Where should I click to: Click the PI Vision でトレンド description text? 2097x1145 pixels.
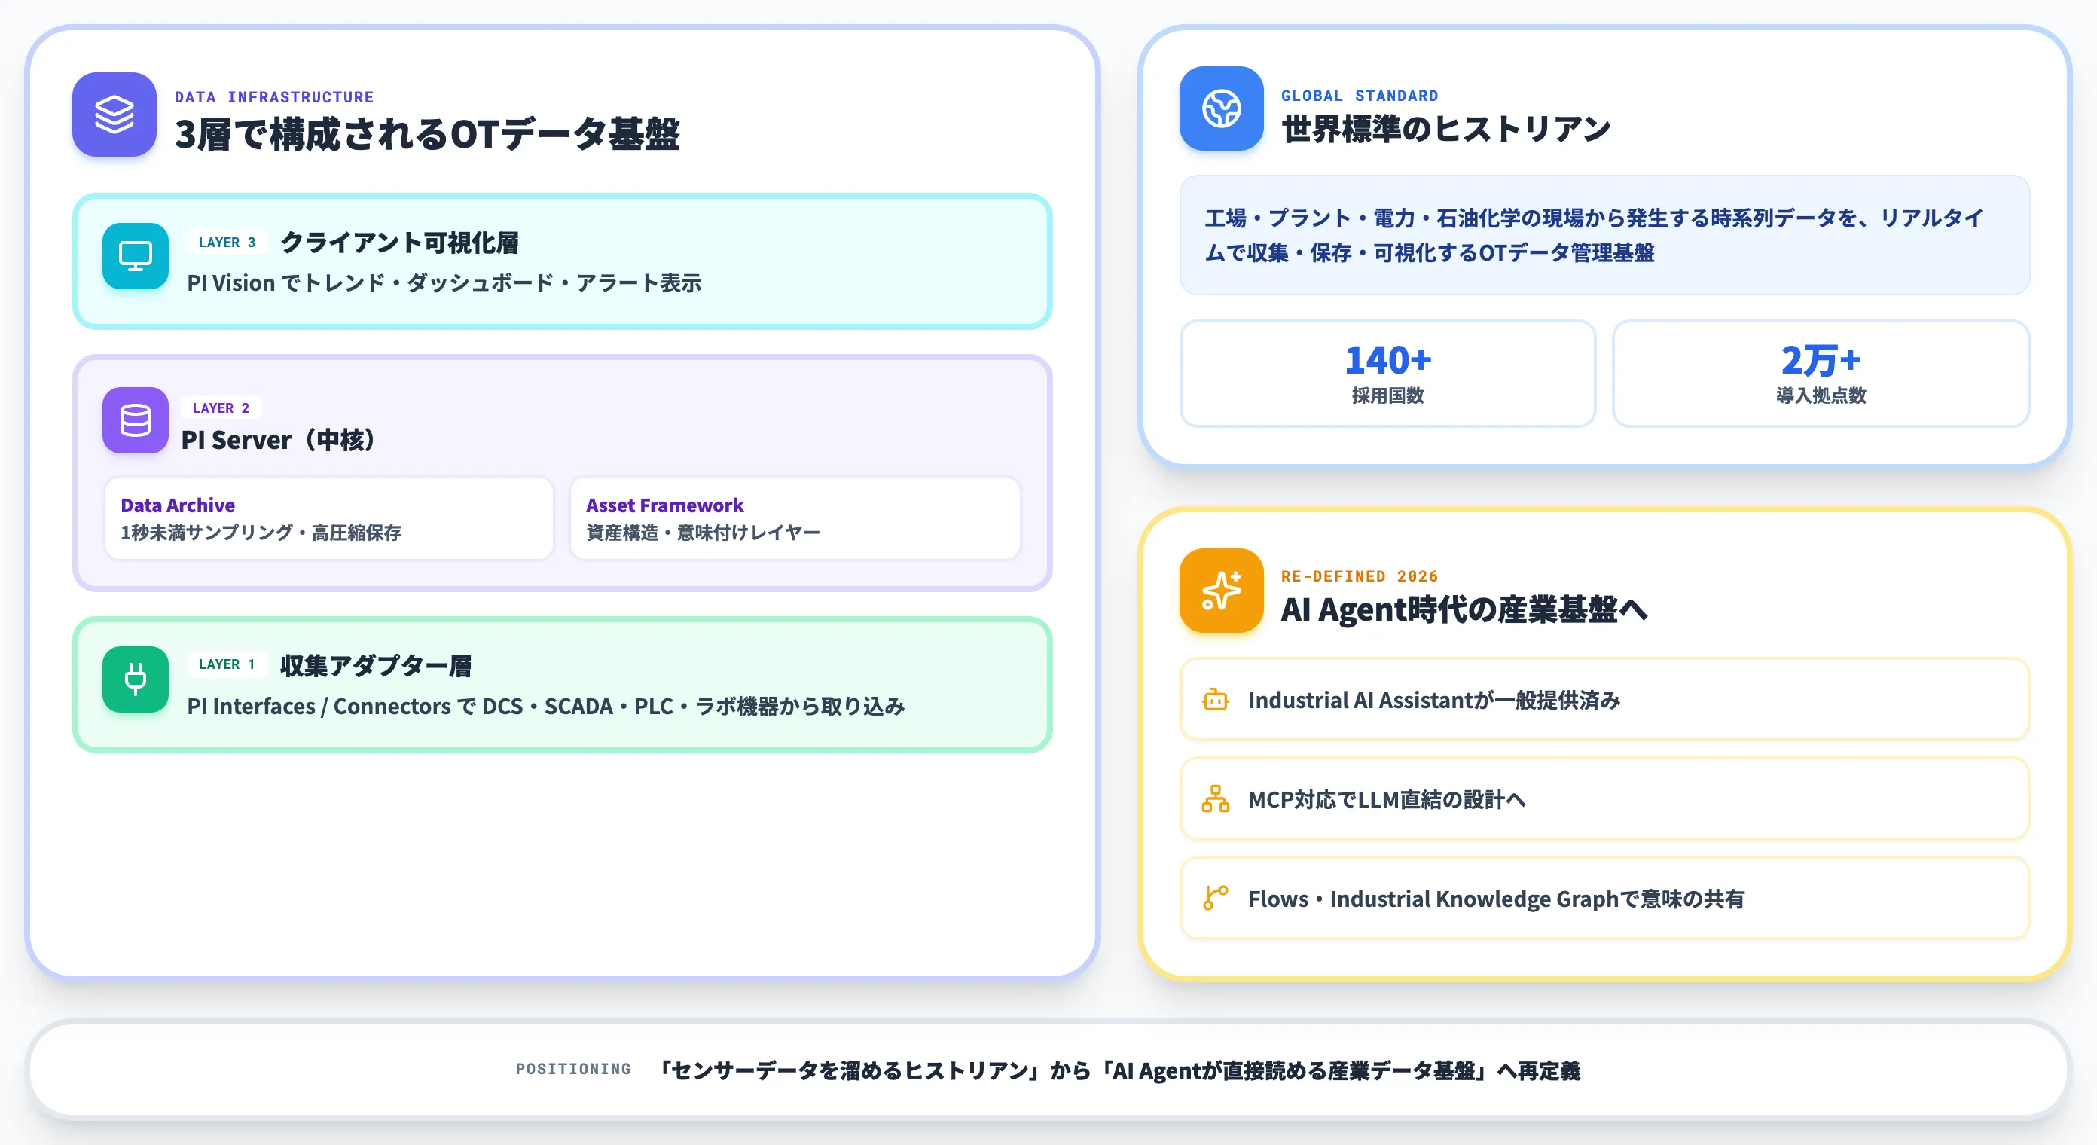tap(444, 283)
